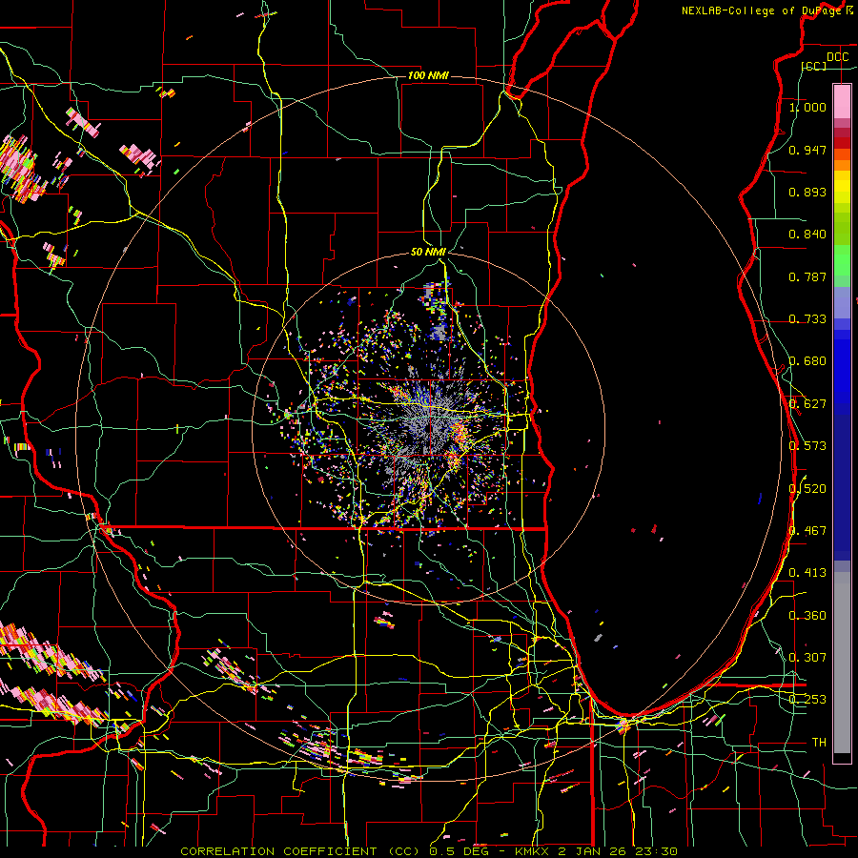This screenshot has height=858, width=858.
Task: Click the NEXLAB-College of DuPage header text
Action: [763, 10]
